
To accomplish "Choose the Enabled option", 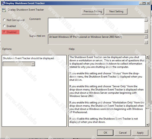I will tap(4, 26).
